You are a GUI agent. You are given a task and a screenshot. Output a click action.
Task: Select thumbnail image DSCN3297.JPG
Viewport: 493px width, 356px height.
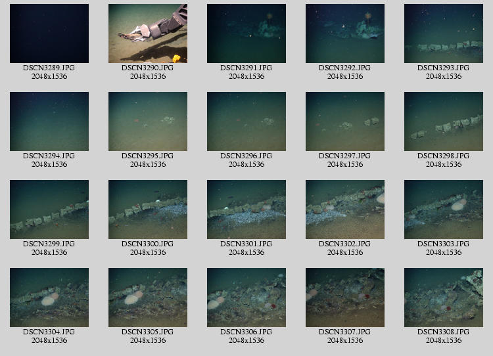(345, 122)
